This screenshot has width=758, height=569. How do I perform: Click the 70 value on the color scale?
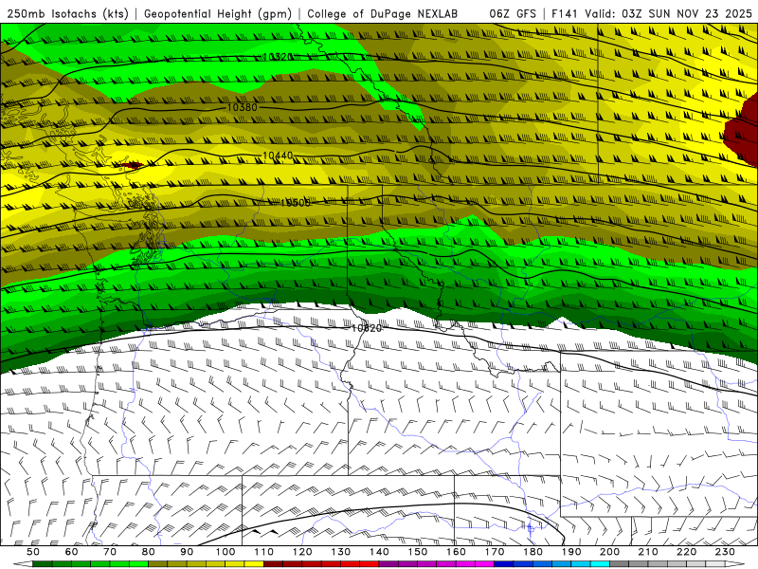[x=110, y=552]
